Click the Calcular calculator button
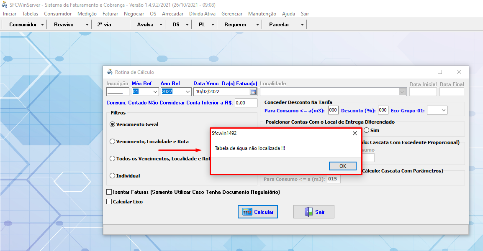 tap(258, 212)
